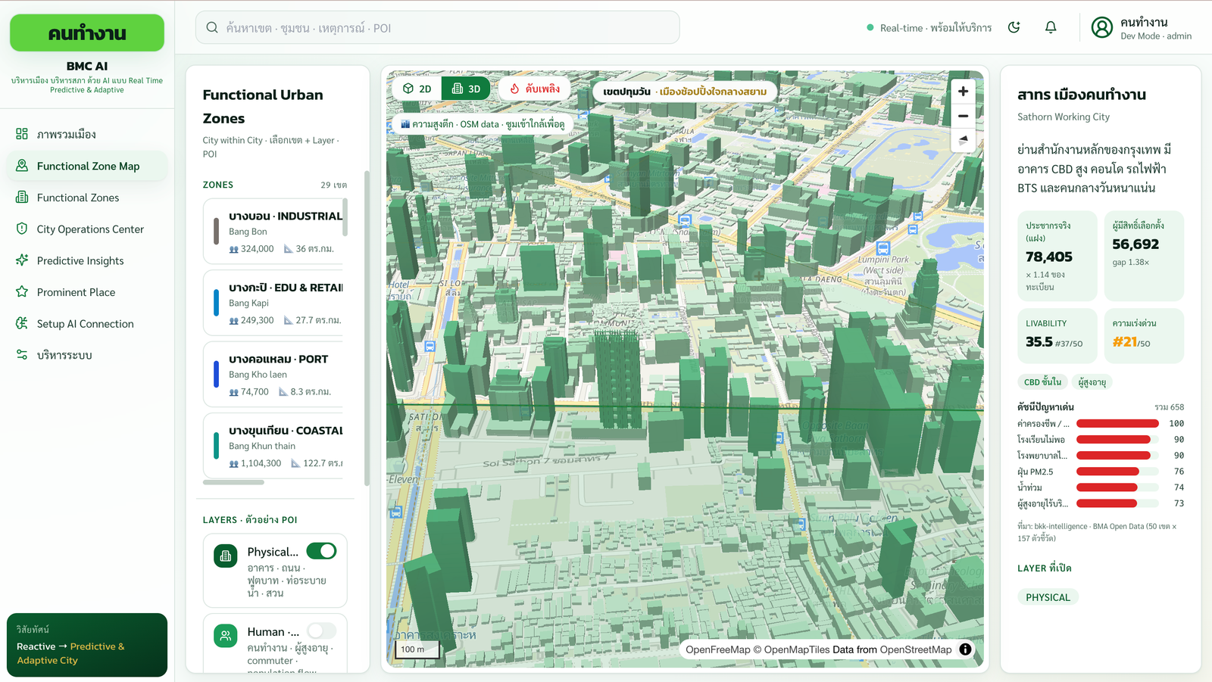Click the LIVABILITY 35.5 card
The width and height of the screenshot is (1212, 682).
(x=1057, y=335)
